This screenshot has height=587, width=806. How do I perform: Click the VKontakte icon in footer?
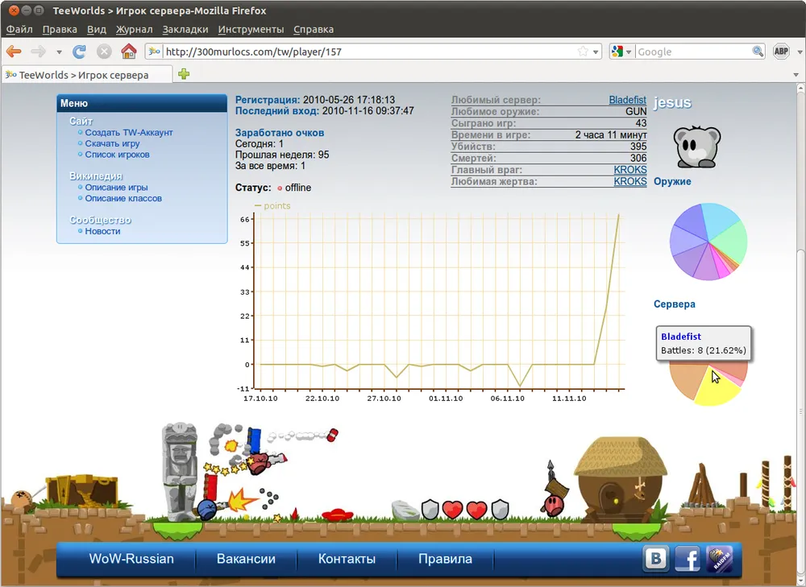click(655, 558)
